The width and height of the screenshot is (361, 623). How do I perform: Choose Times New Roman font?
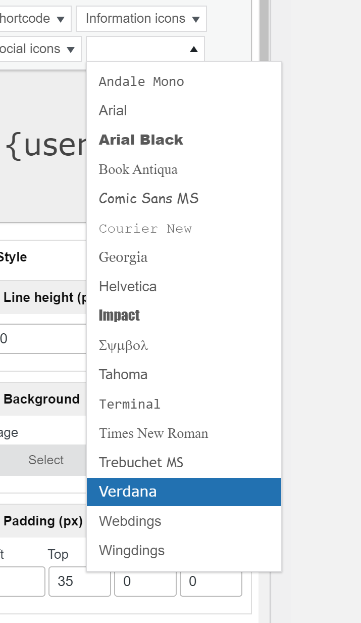click(x=184, y=433)
